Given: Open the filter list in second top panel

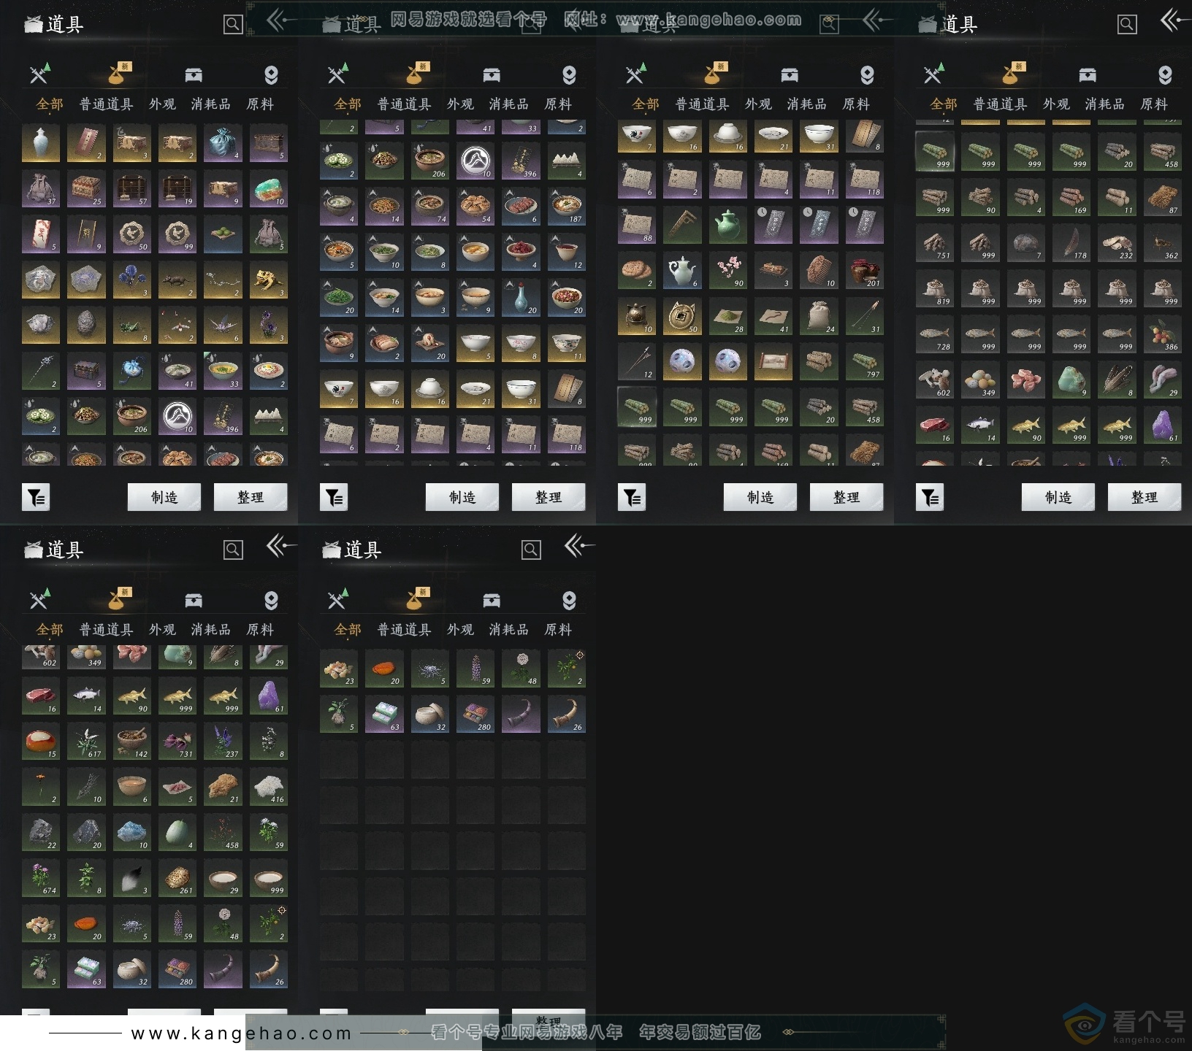Looking at the screenshot, I should click(334, 497).
